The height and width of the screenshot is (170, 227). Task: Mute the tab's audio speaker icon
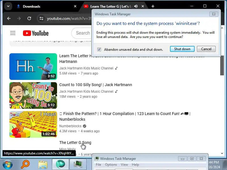136,6
